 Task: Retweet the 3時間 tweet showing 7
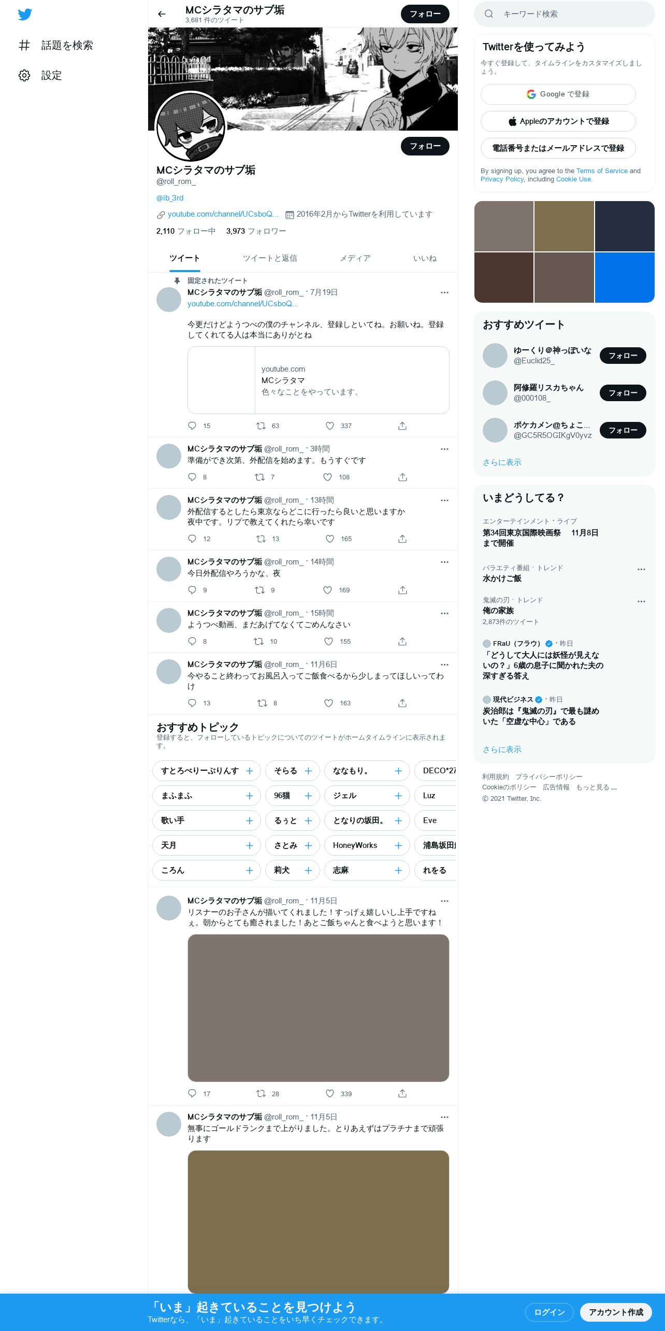pos(259,477)
